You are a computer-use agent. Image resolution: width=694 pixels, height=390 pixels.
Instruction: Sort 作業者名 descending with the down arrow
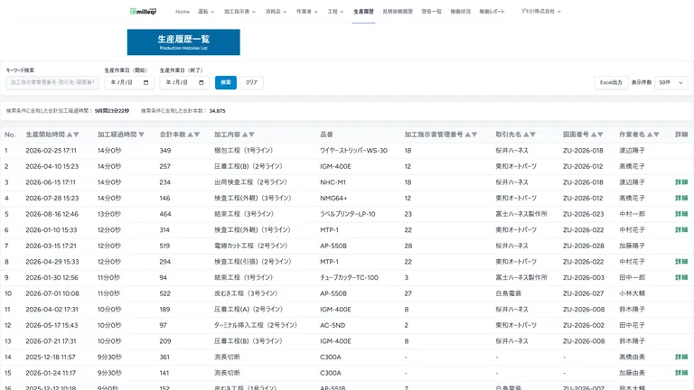656,135
